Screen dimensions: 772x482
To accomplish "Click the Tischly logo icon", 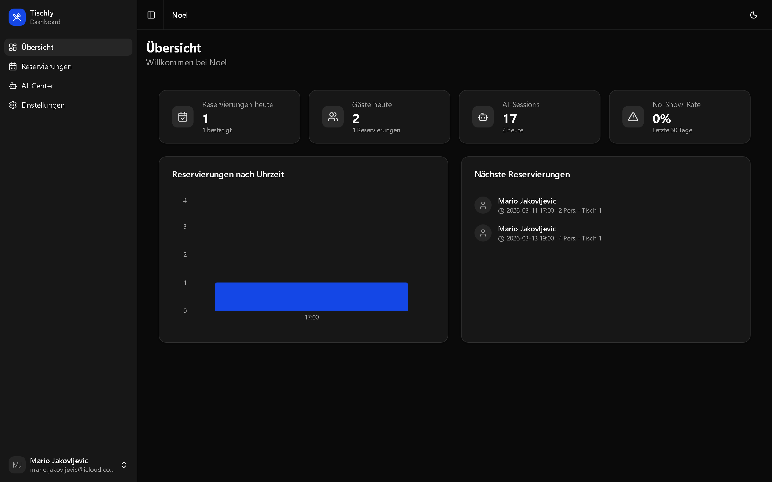I will pos(17,17).
